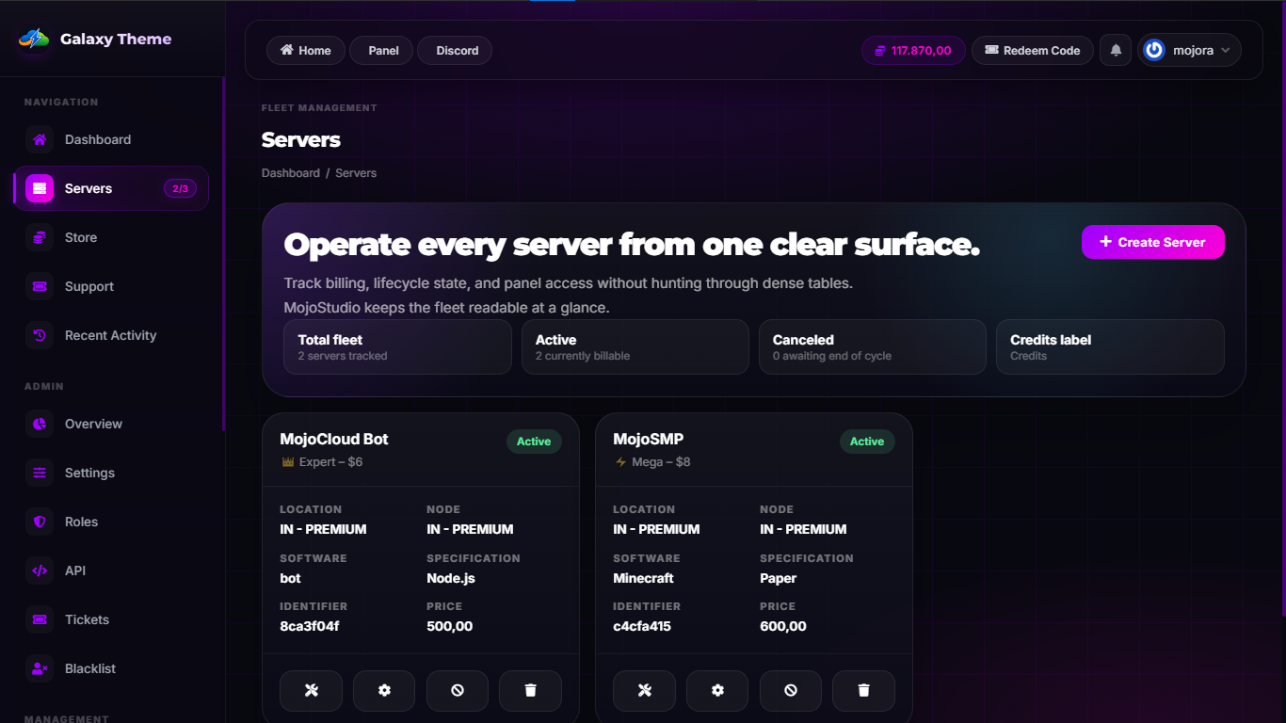
Task: Delete MojoSMP server using trash icon
Action: (x=863, y=690)
